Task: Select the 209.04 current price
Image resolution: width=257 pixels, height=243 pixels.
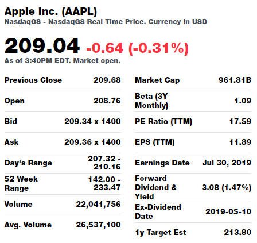Action: [x=42, y=46]
